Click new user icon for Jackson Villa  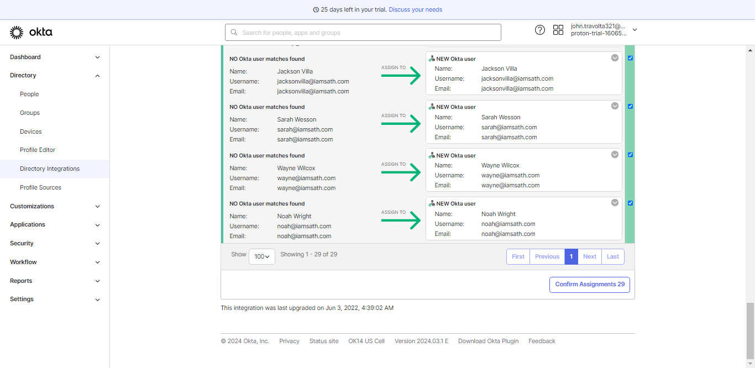pyautogui.click(x=432, y=59)
